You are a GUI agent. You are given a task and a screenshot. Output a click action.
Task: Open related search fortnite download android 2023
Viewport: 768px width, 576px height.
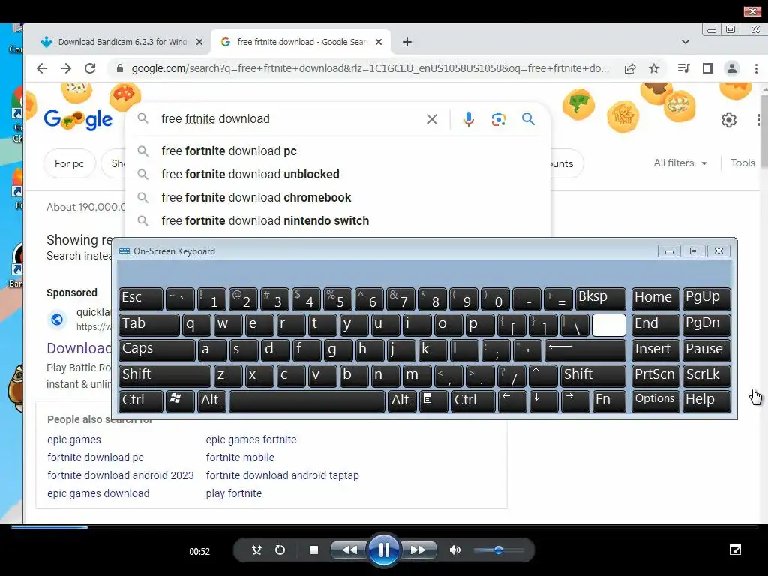tap(121, 475)
